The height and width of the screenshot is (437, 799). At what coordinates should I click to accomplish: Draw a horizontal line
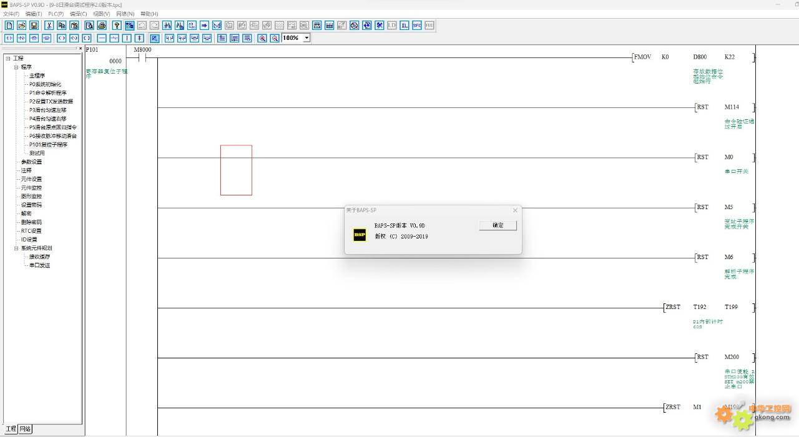(x=102, y=38)
